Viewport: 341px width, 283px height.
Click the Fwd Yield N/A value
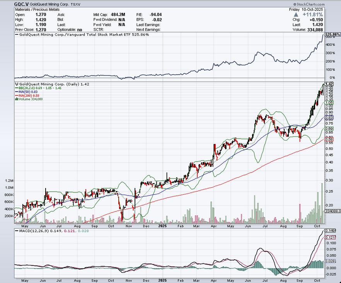[121, 25]
